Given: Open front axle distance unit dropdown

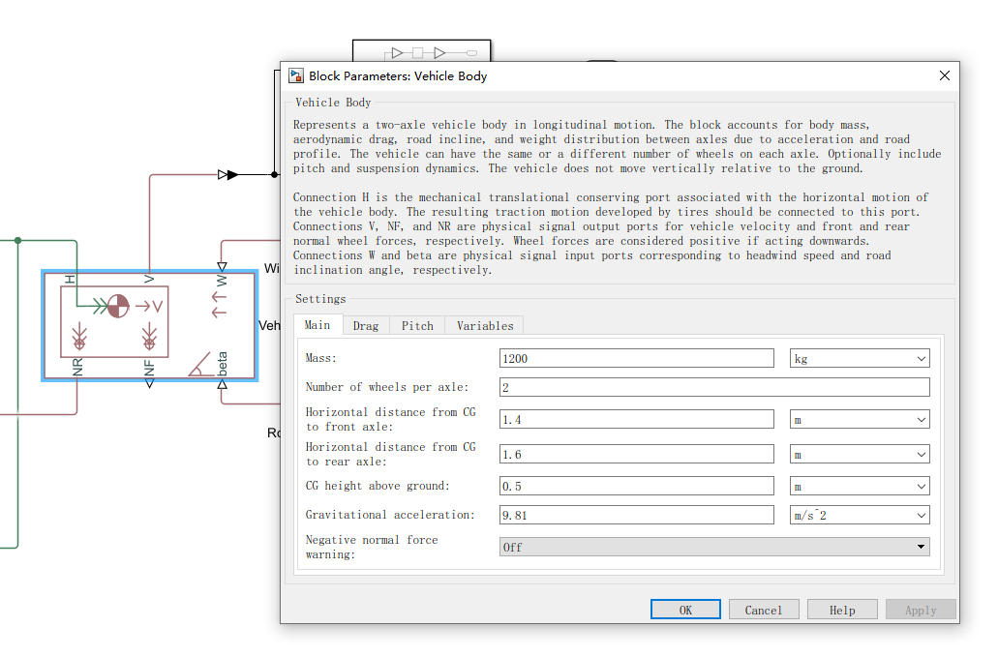Looking at the screenshot, I should (860, 419).
